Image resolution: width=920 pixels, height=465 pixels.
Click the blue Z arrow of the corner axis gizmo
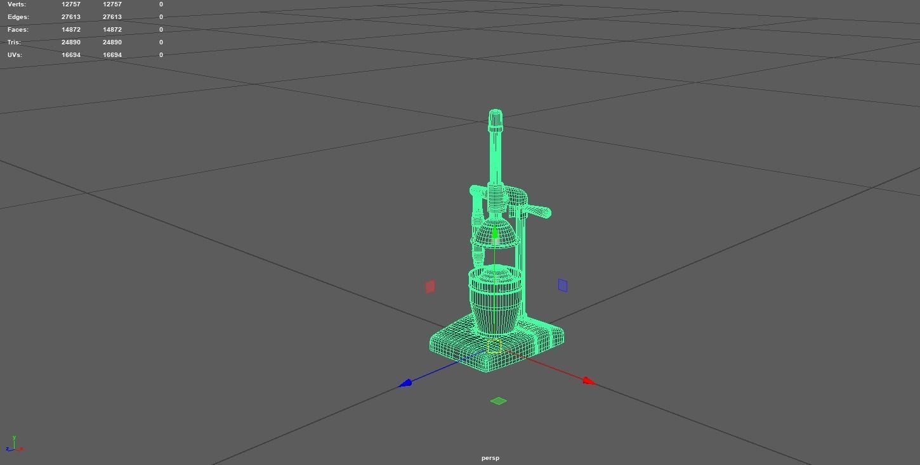point(7,448)
